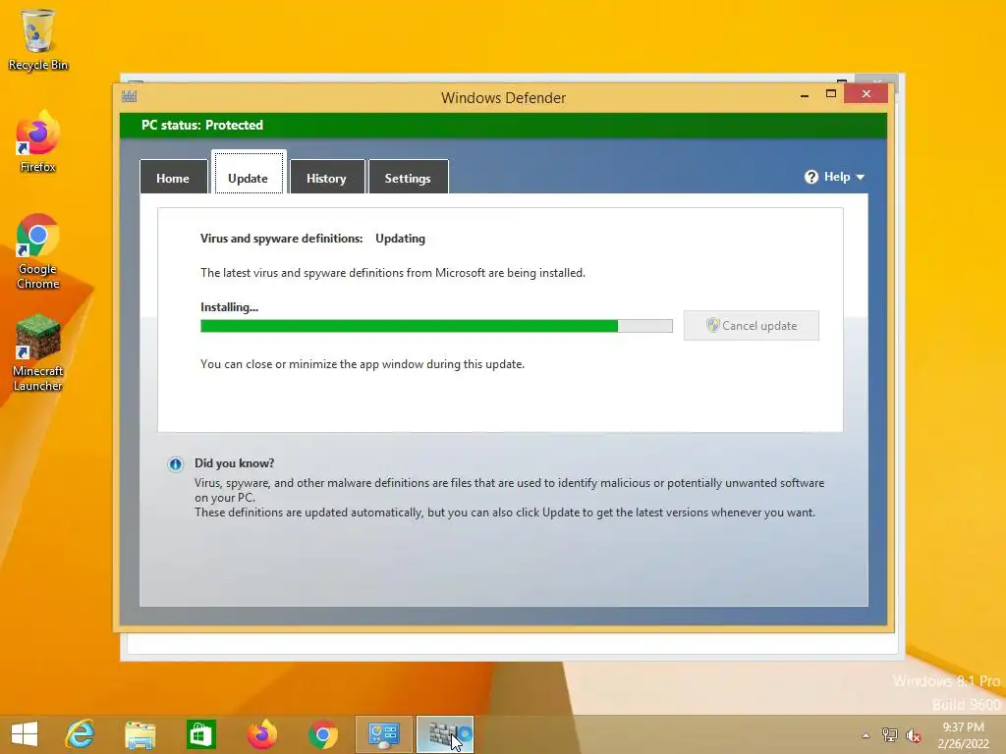Viewport: 1006px width, 754px height.
Task: Maximize the Windows Defender window
Action: [831, 93]
